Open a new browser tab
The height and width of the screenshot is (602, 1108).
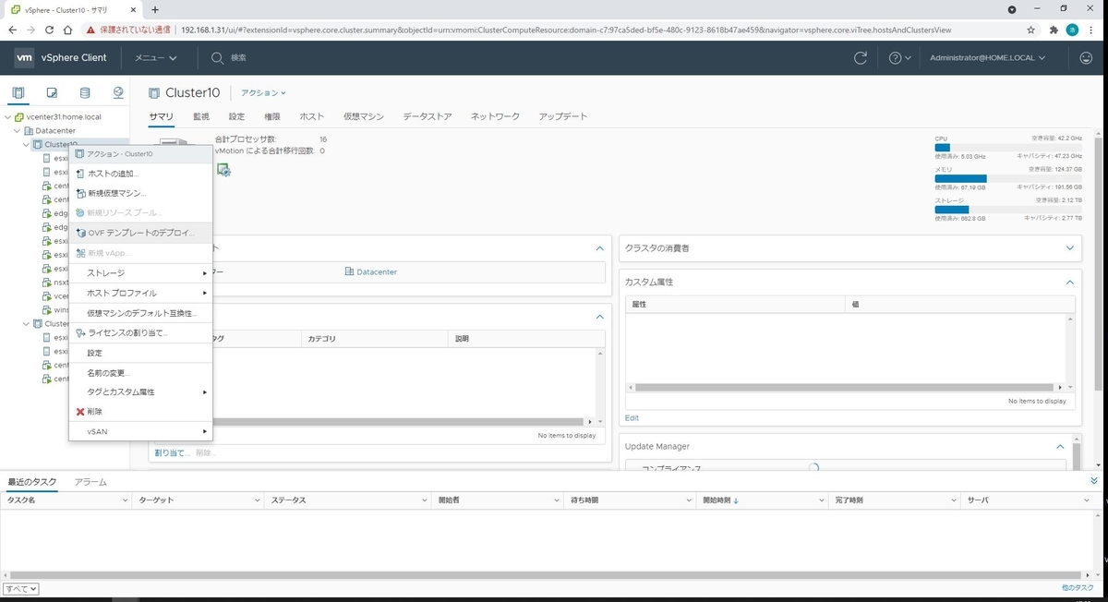tap(154, 9)
